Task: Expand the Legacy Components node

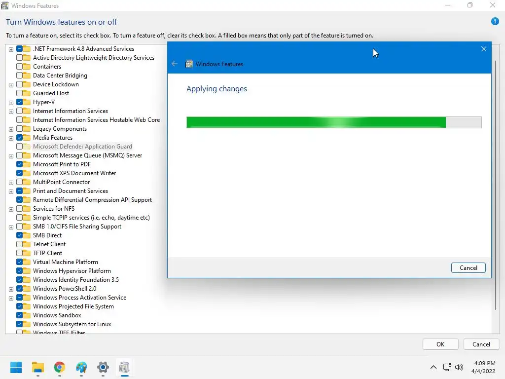Action: pos(11,129)
